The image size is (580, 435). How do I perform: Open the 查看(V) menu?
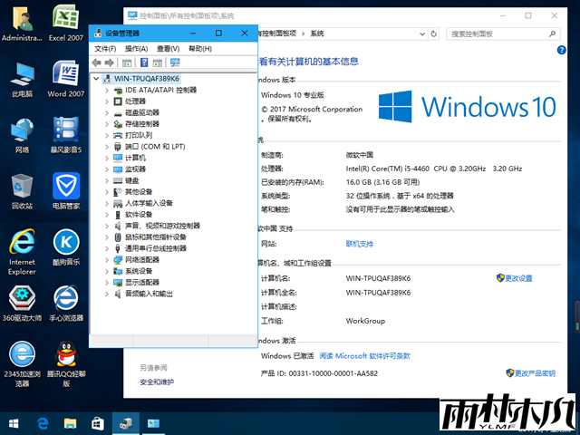168,48
